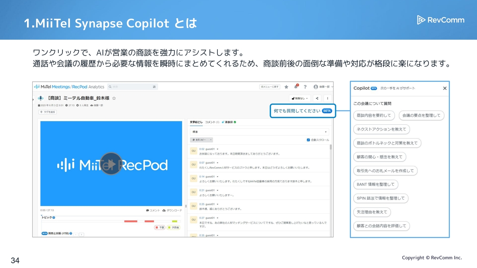Open the 制限なし access dropdown

(x=300, y=98)
